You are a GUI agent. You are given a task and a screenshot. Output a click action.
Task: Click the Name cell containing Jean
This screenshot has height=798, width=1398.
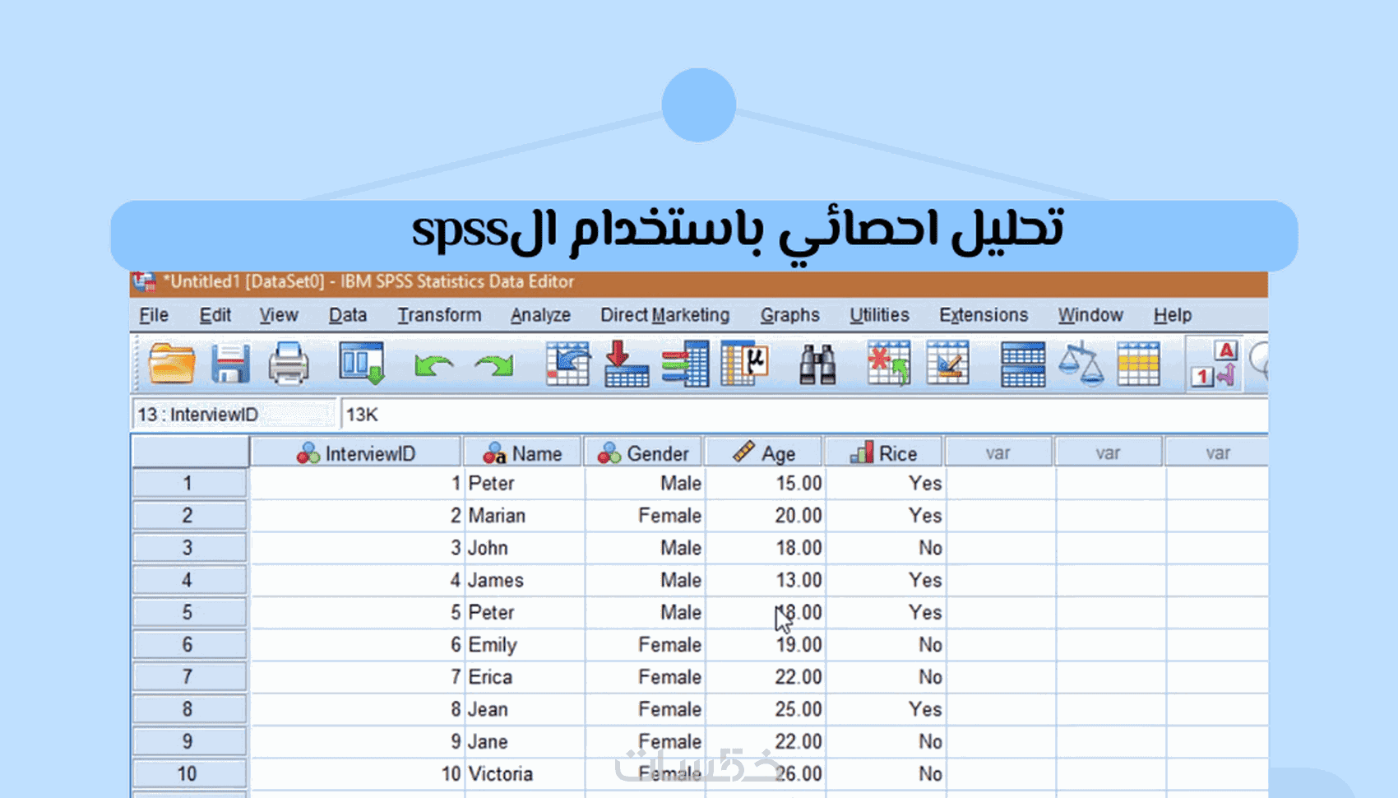pyautogui.click(x=525, y=709)
